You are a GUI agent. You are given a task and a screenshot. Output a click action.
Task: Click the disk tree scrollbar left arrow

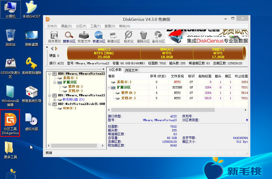pyautogui.click(x=49, y=145)
